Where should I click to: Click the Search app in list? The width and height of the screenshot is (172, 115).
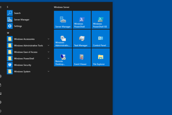tap(28, 13)
